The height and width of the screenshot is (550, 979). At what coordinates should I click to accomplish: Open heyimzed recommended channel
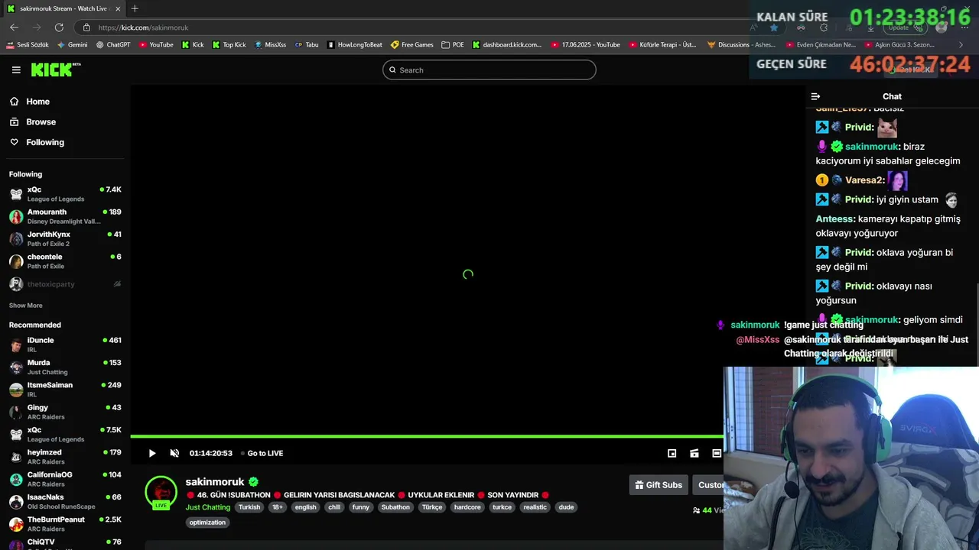coord(65,457)
